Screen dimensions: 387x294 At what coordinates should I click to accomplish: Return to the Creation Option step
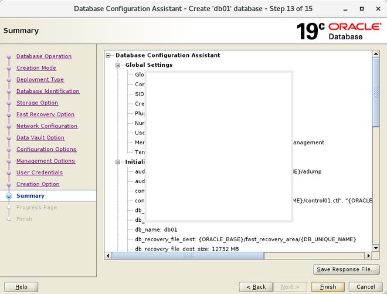pos(38,184)
